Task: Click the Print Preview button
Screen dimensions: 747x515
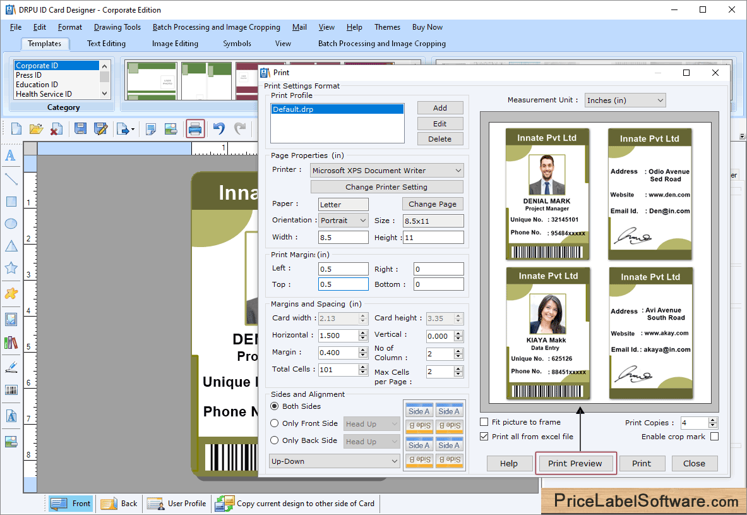Action: coord(575,463)
